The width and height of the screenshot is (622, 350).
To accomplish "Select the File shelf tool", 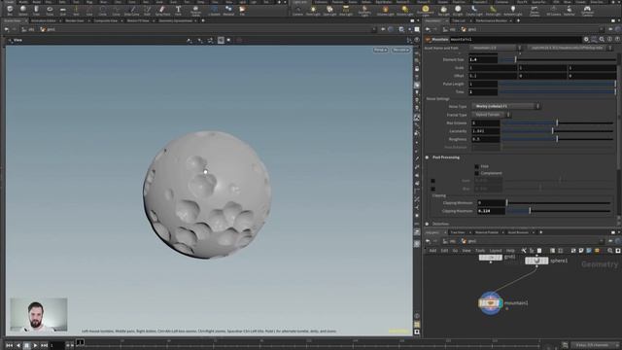I will (242, 10).
